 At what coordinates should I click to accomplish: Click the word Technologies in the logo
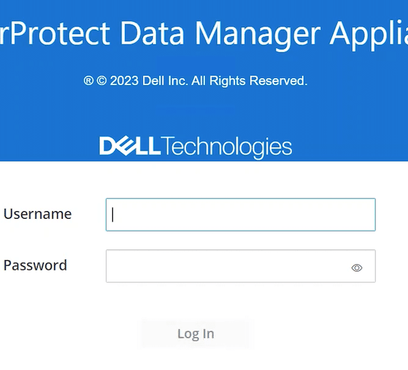[227, 148]
